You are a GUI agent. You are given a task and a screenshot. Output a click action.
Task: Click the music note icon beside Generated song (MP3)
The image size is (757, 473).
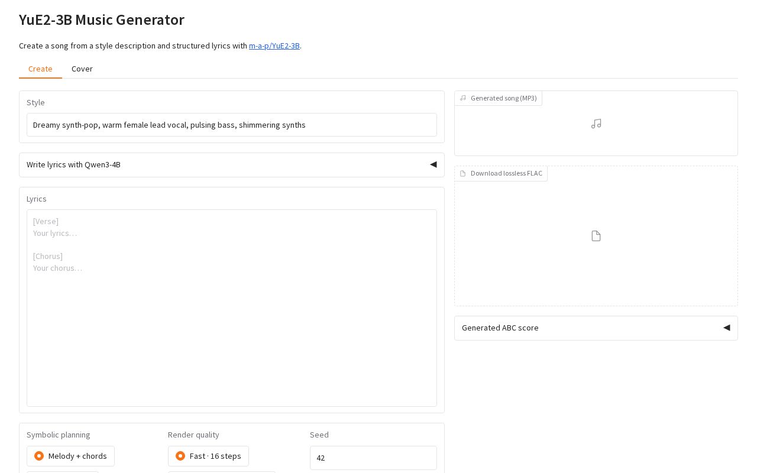click(x=463, y=98)
